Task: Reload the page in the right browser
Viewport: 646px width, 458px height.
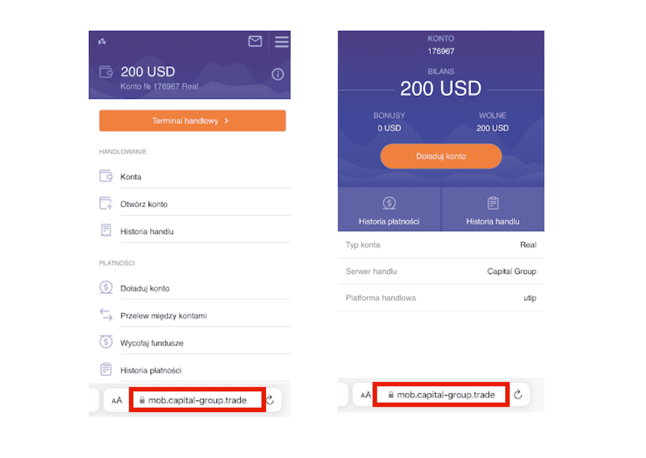Action: pyautogui.click(x=518, y=395)
